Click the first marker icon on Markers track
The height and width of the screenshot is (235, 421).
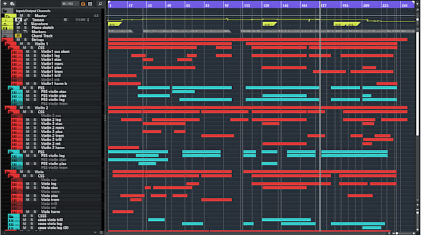pos(18,32)
